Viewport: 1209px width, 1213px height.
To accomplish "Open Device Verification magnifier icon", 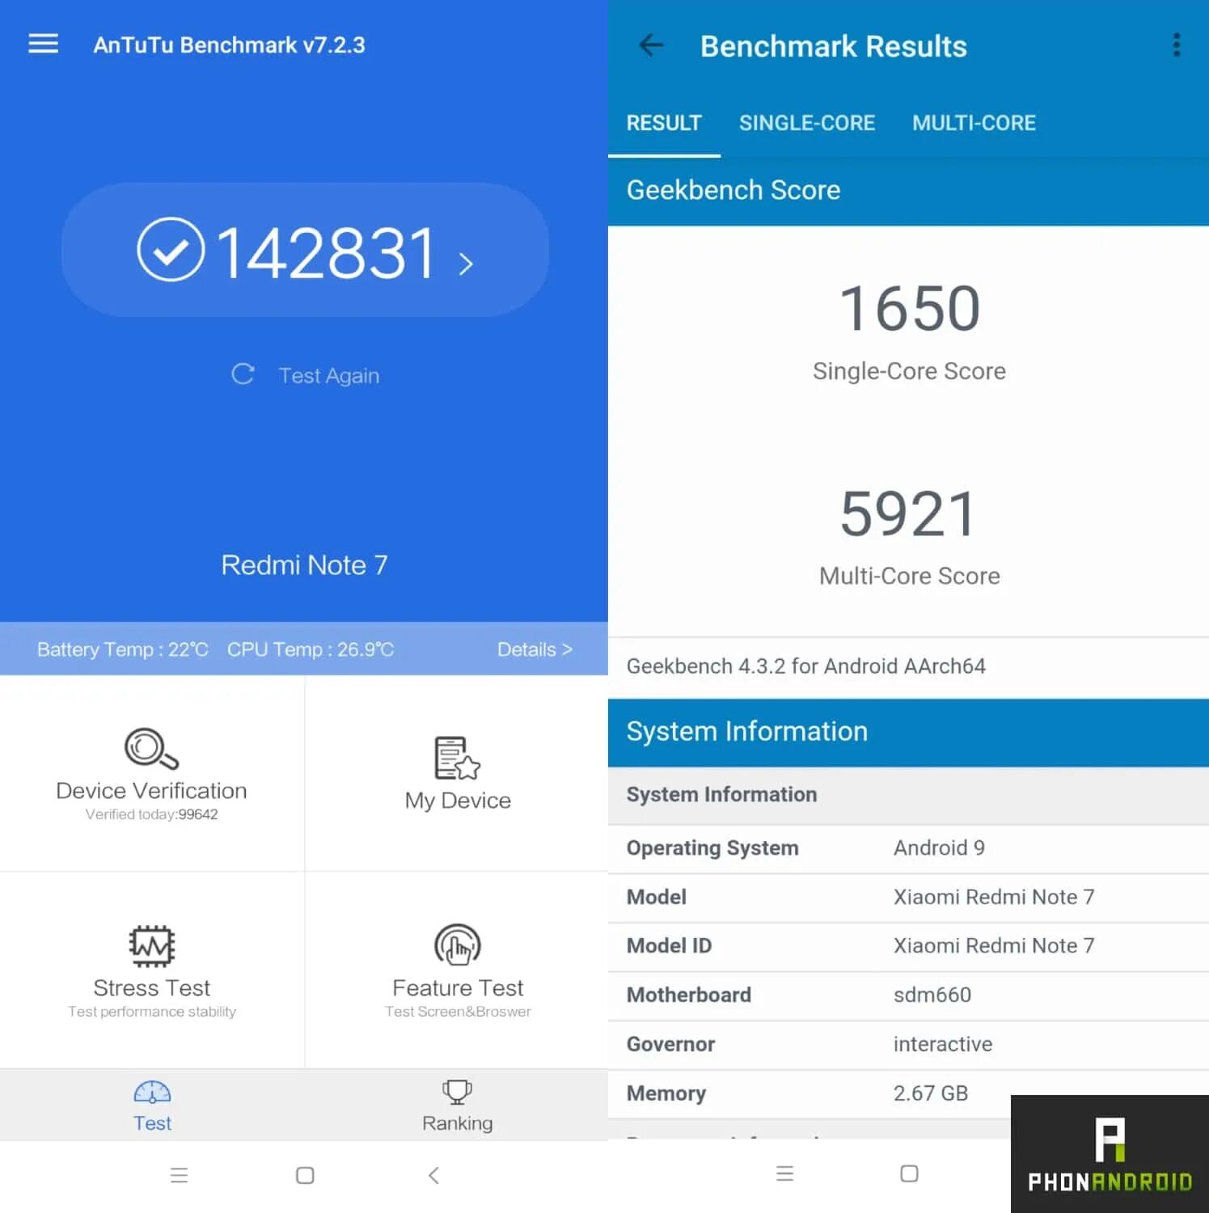I will click(x=151, y=748).
